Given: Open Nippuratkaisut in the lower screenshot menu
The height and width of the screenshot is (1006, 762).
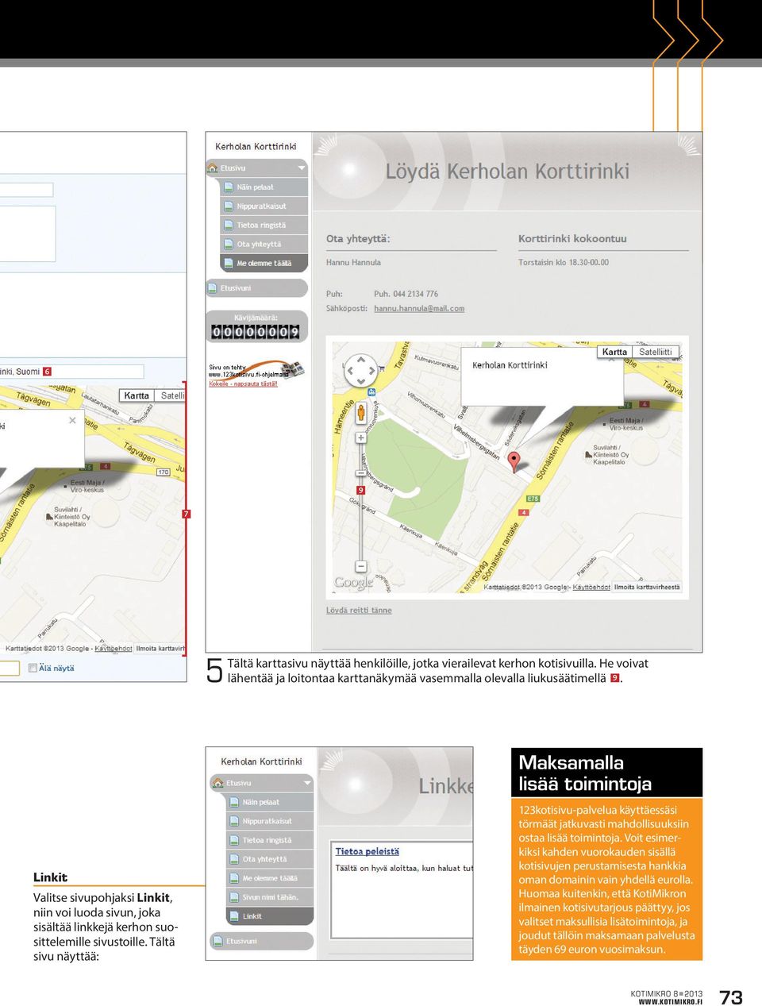Looking at the screenshot, I should 270,821.
